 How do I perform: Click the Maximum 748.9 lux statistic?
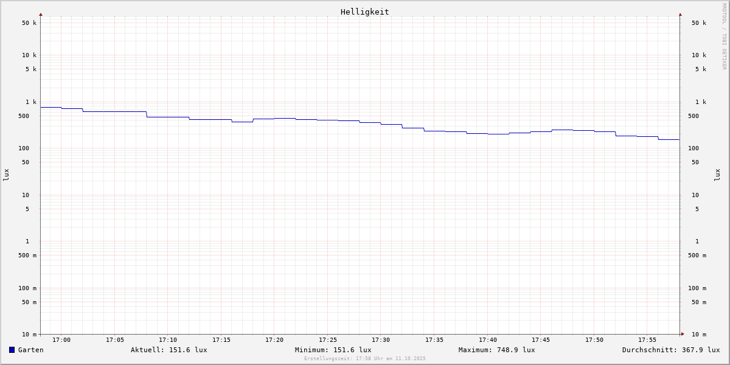pos(496,350)
